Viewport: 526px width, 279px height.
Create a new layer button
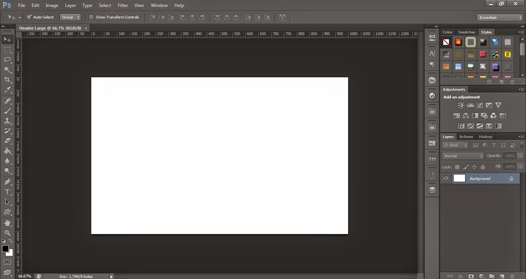pos(502,276)
